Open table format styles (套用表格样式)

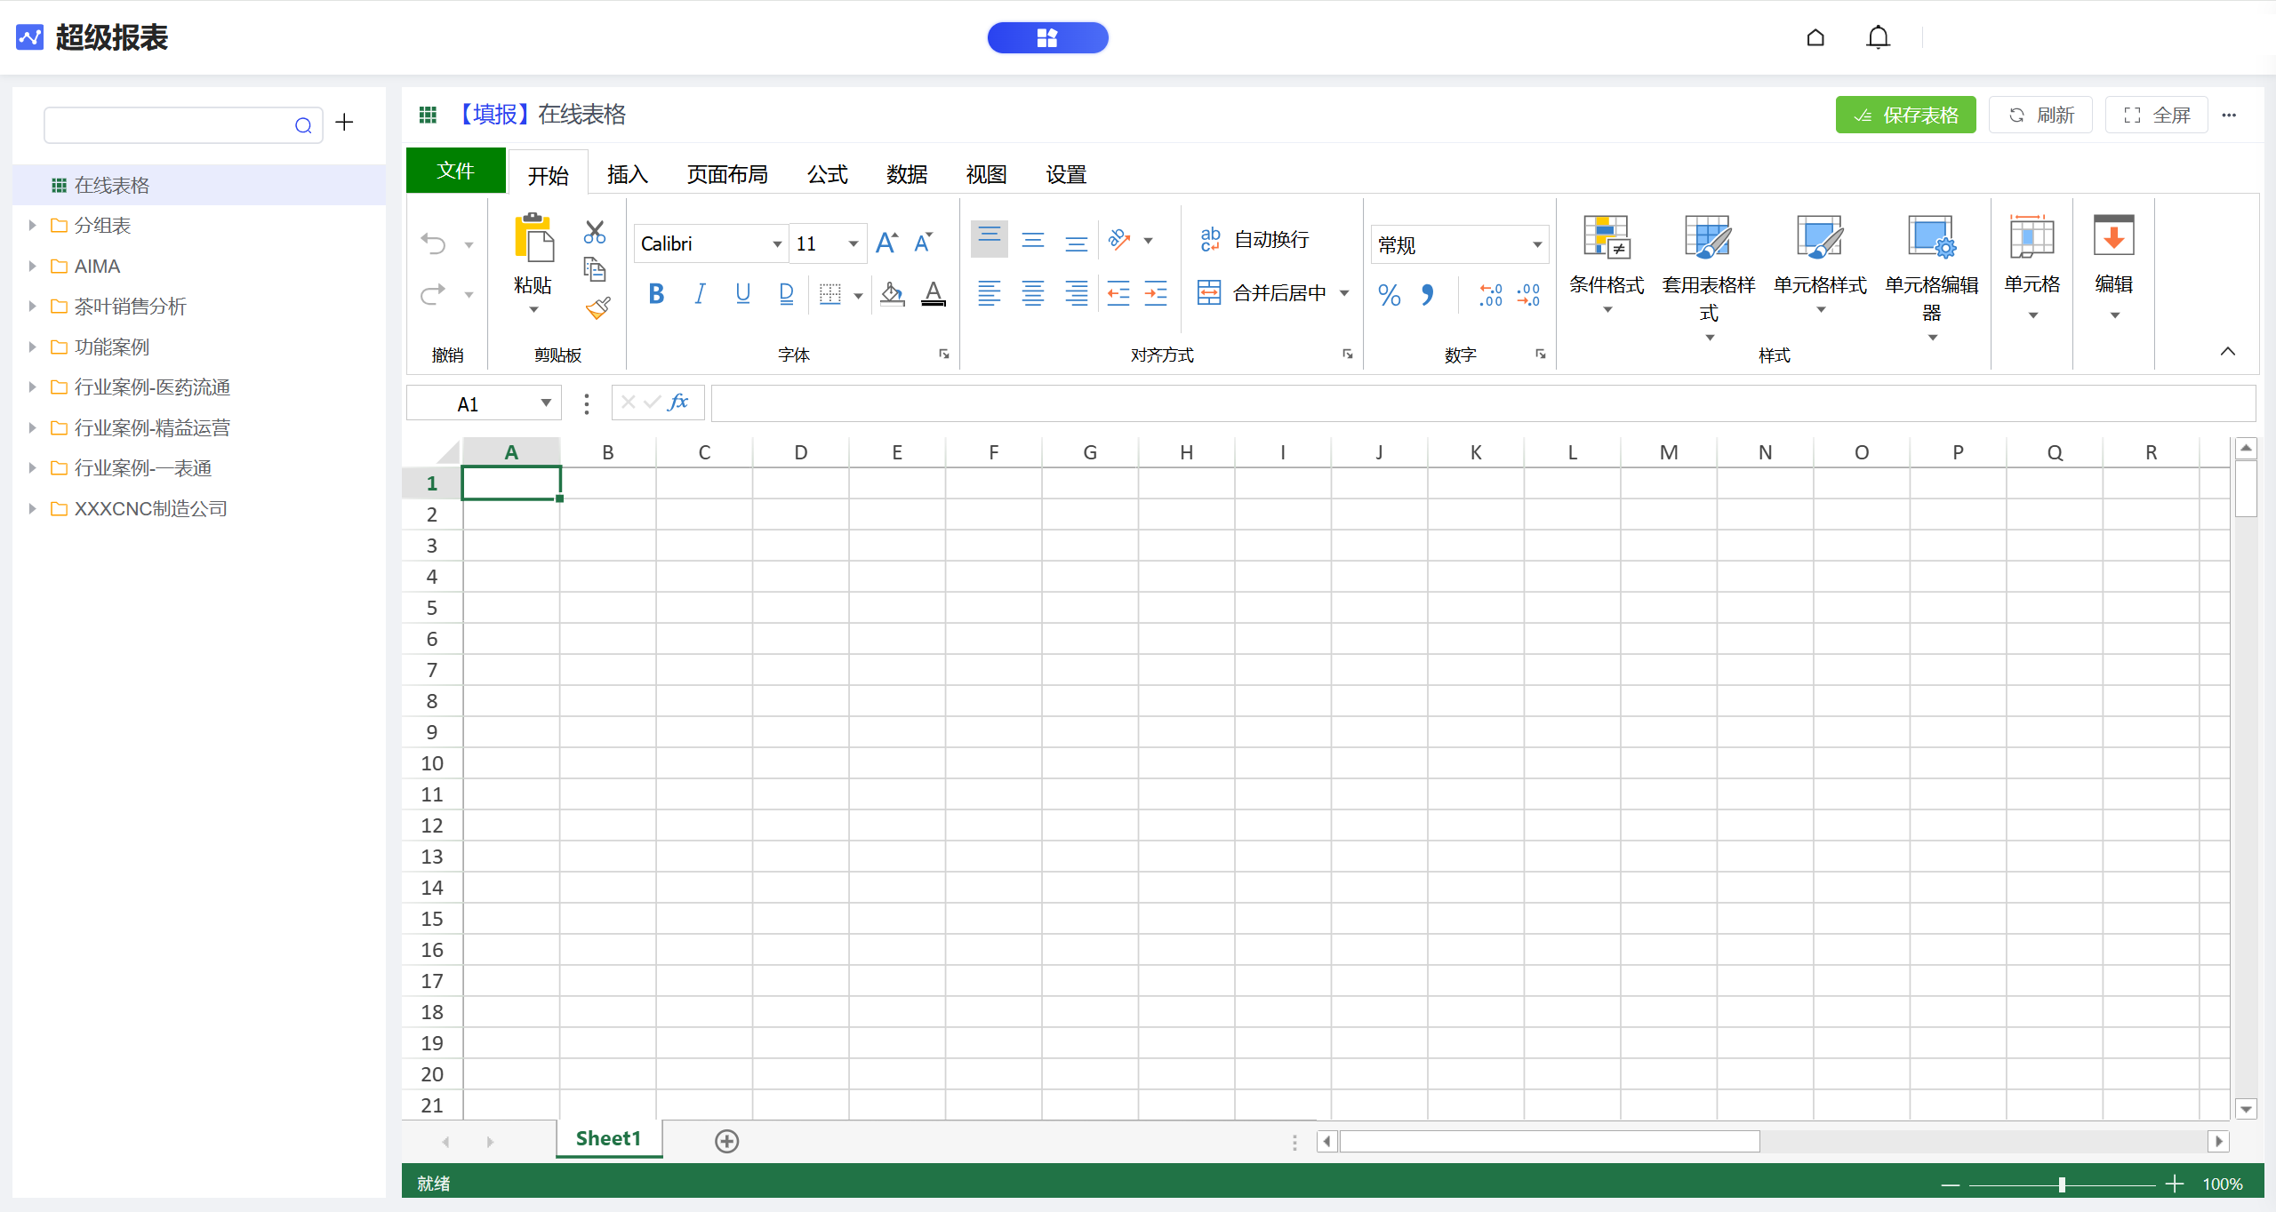click(1709, 277)
